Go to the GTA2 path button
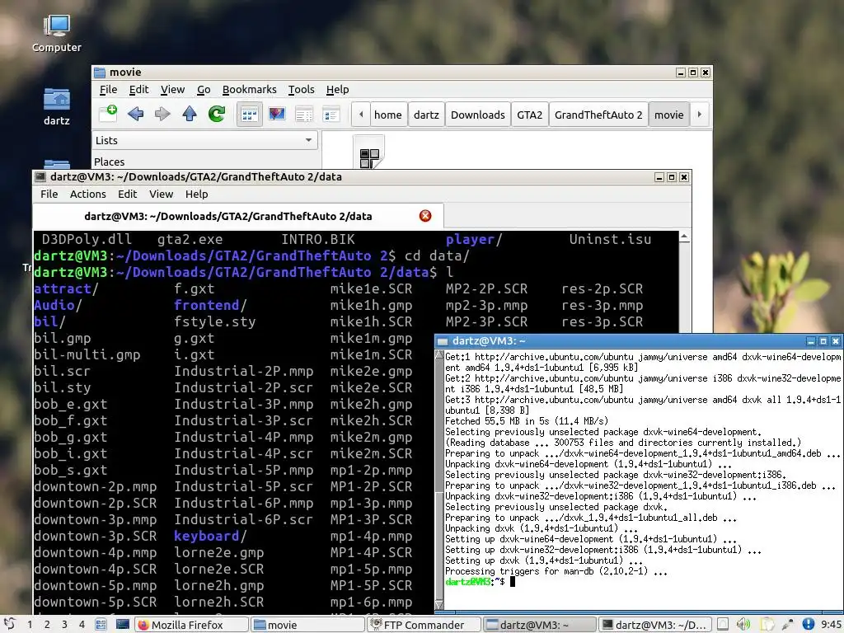 point(530,115)
